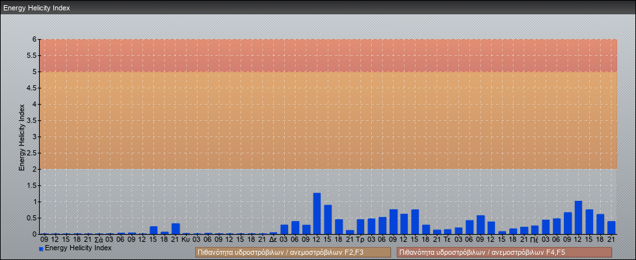Click the Πέ day label on time axis

coord(535,239)
